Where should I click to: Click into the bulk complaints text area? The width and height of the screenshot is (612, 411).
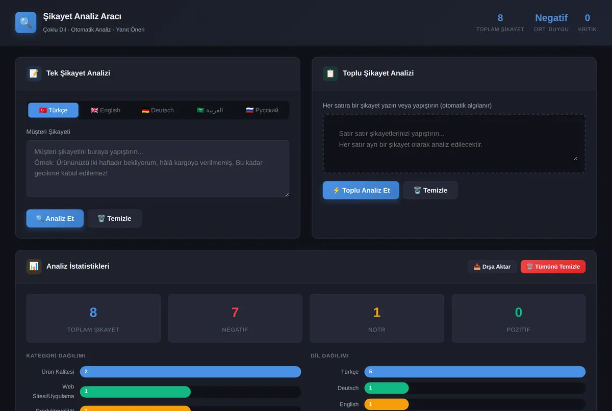tap(454, 143)
